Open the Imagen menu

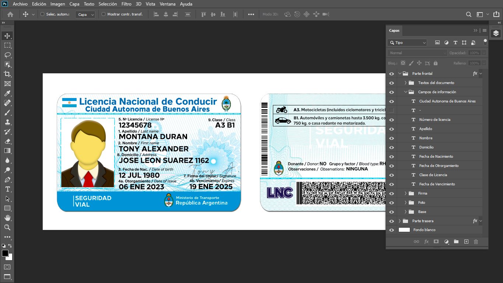coord(58,4)
